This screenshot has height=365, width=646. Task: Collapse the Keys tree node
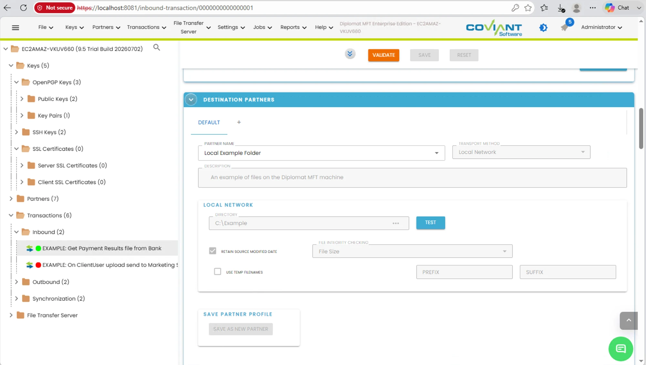(11, 66)
